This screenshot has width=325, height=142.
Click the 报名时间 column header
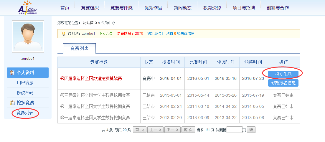[x=171, y=62]
